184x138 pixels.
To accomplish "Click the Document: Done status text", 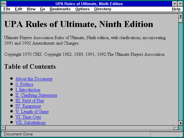I will (18, 134).
